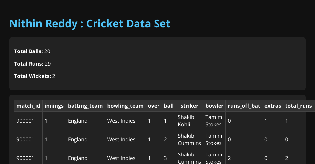Click the first row's West Indies cell
Viewport: 315px width, 164px height.
tap(121, 121)
